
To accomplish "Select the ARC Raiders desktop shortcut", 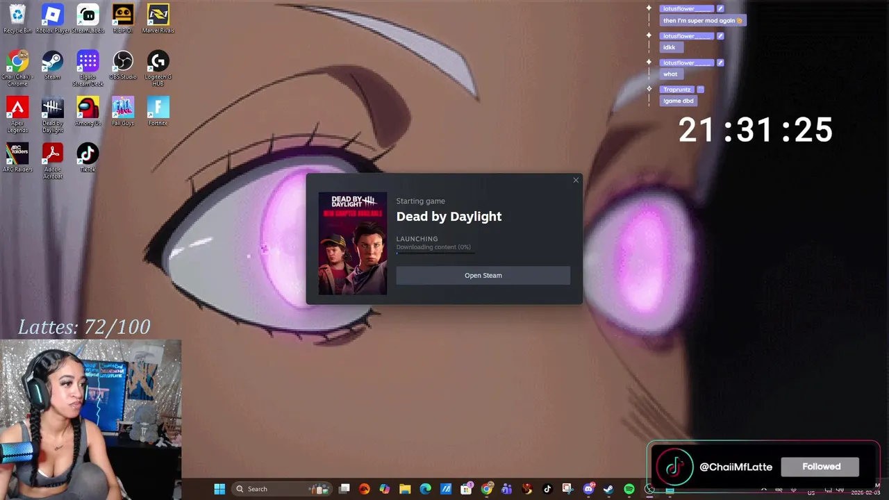I will point(17,158).
